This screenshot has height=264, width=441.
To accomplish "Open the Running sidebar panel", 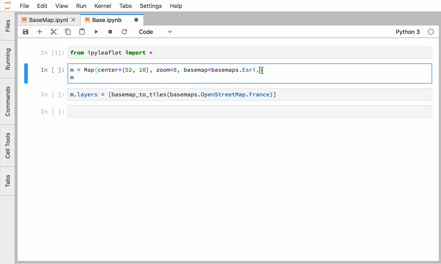I will click(7, 59).
